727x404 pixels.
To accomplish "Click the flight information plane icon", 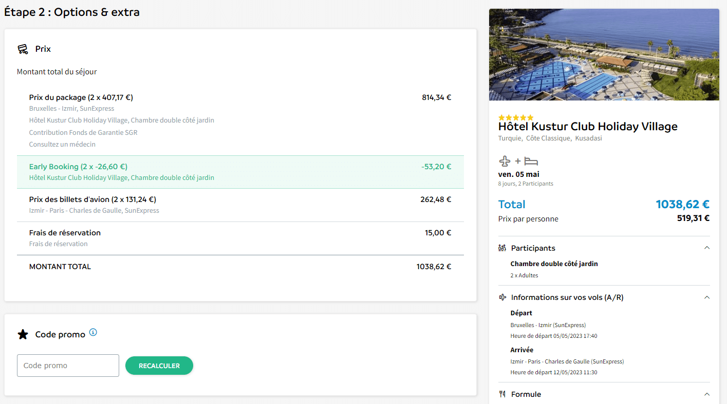I will 502,297.
